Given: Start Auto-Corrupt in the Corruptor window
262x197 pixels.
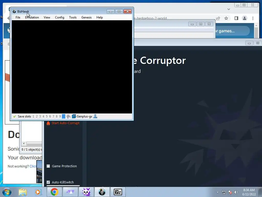Looking at the screenshot, I should pyautogui.click(x=65, y=123).
